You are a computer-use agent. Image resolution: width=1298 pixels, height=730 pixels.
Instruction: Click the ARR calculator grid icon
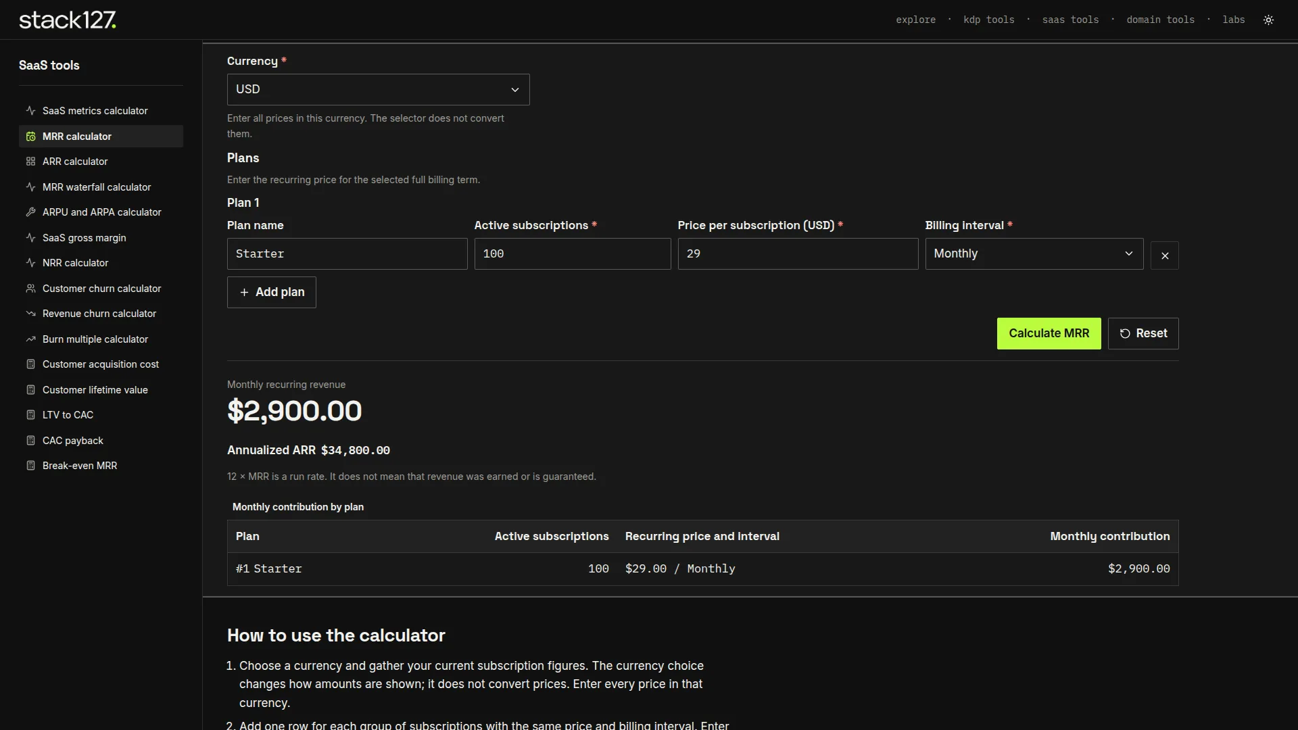point(30,162)
